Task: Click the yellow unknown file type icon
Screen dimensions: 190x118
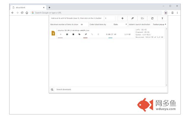Action: click(53, 33)
